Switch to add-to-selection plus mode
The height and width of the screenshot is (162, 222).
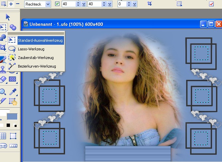click(x=11, y=4)
